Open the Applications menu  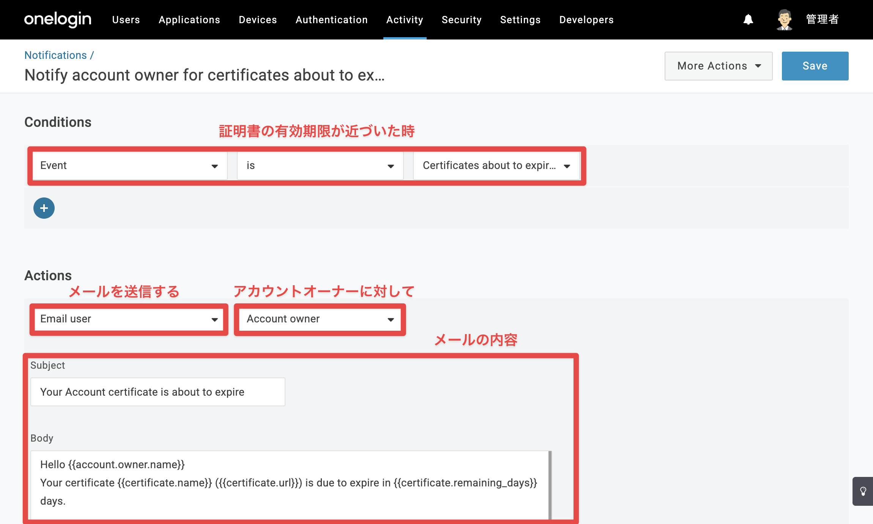[189, 20]
